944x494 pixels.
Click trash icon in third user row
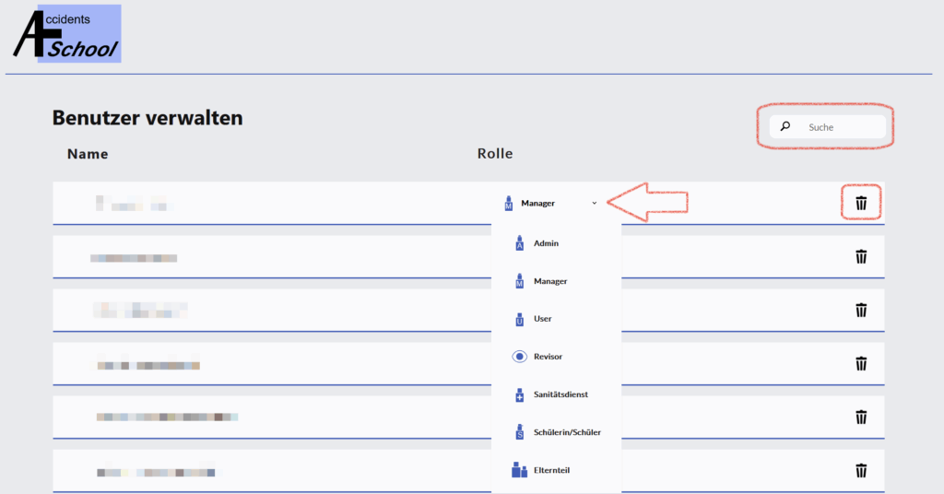(x=861, y=311)
